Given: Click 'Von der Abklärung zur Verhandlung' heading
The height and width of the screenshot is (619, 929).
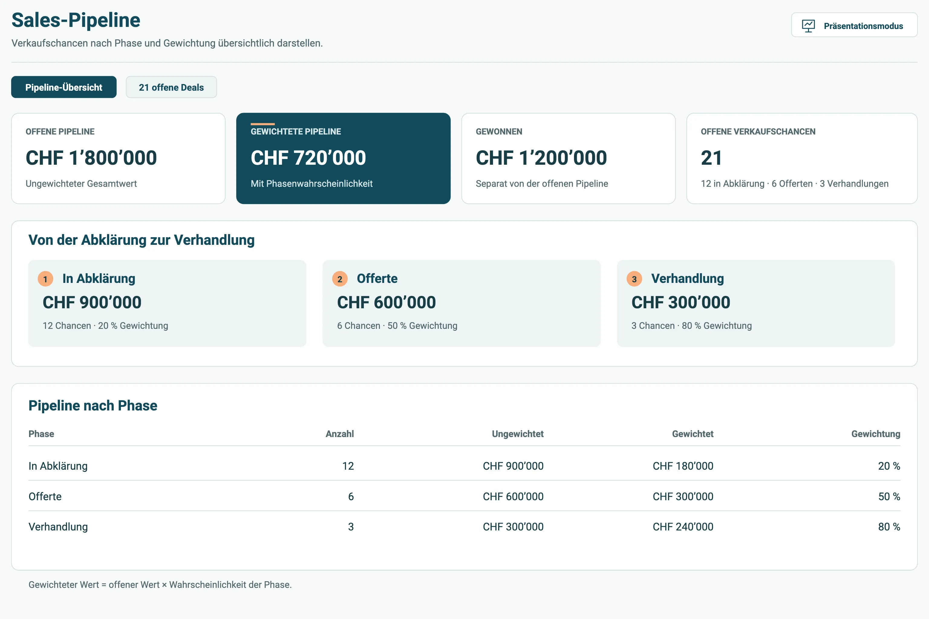Looking at the screenshot, I should click(x=142, y=240).
